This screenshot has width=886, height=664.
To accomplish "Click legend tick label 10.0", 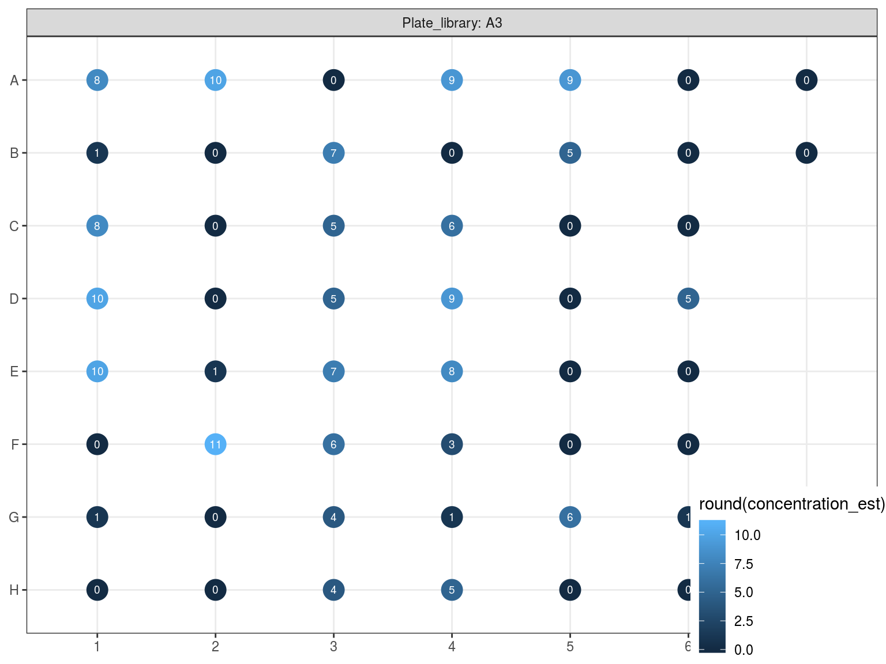I will [748, 535].
